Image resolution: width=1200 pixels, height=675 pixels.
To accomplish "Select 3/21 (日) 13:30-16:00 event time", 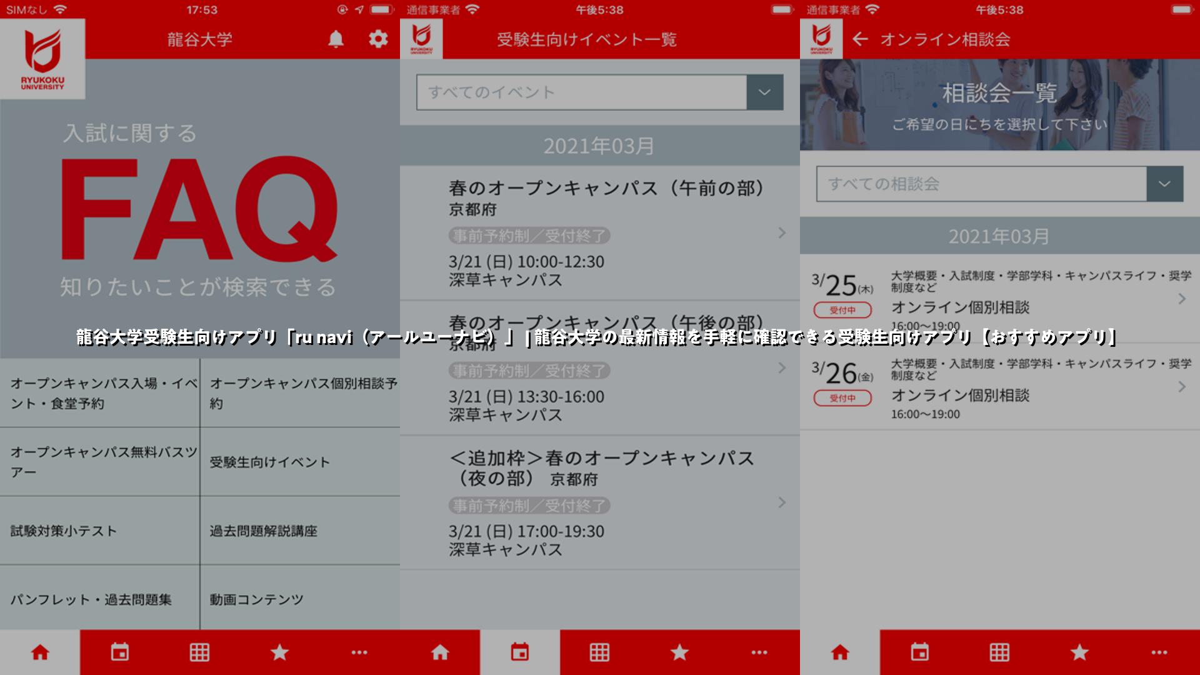I will click(x=526, y=397).
